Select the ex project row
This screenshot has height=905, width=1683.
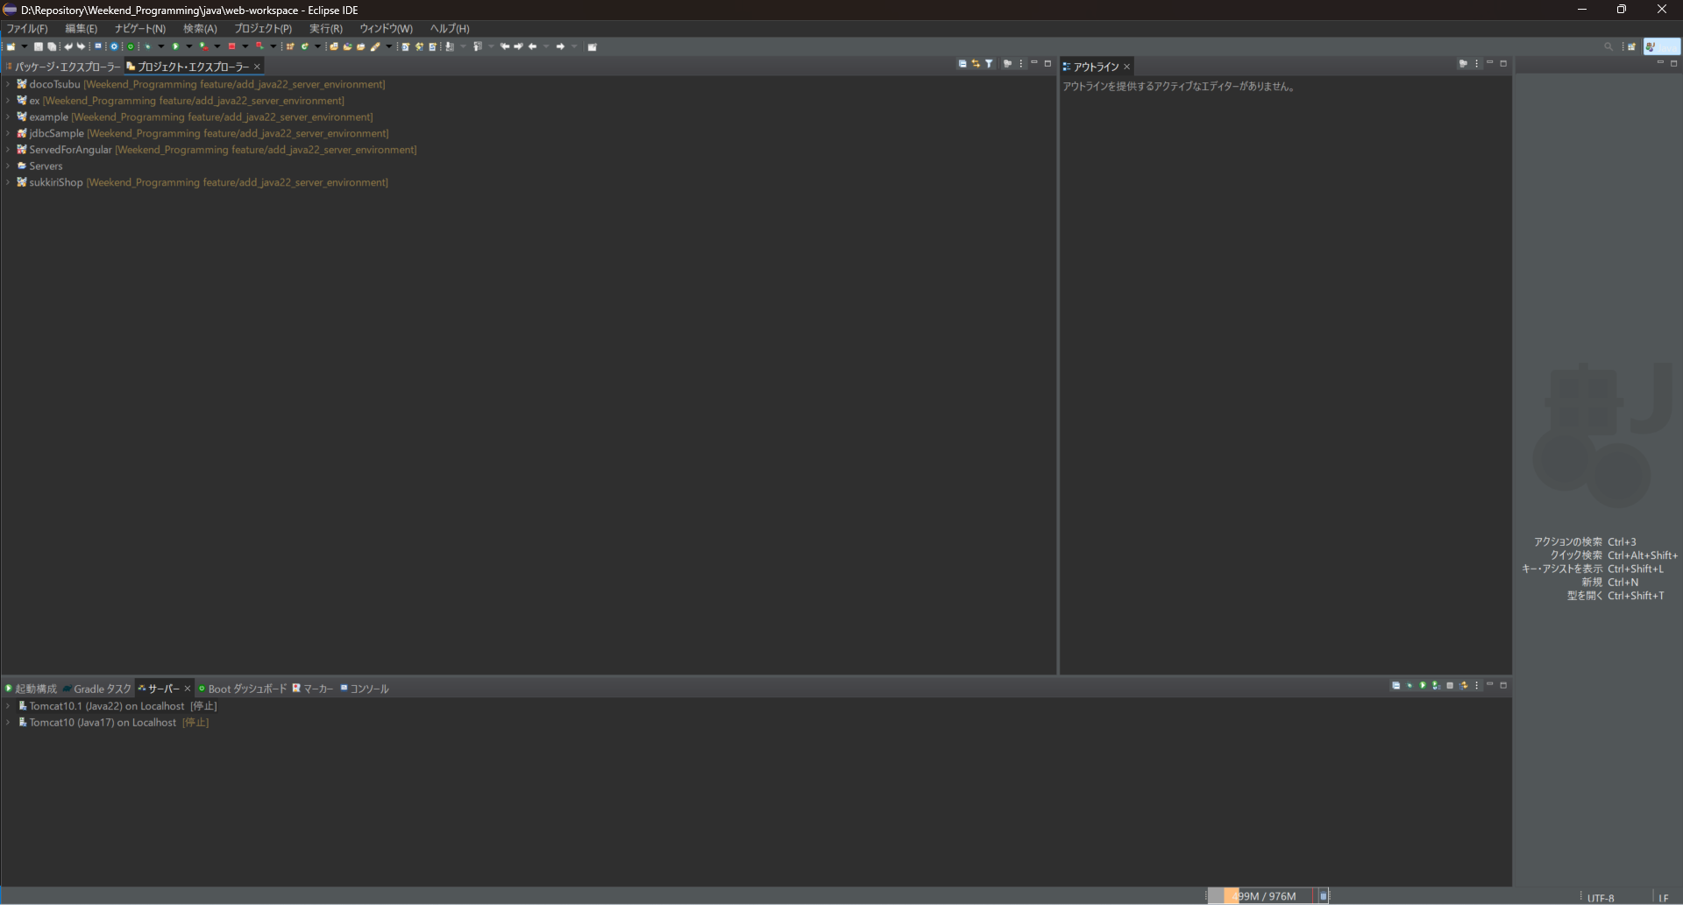click(x=181, y=101)
